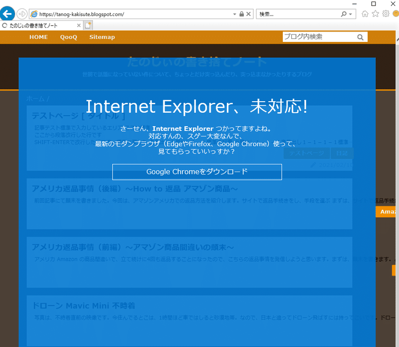Image resolution: width=399 pixels, height=347 pixels.
Task: Close the たのじぃの書き捨てノート tab
Action: pyautogui.click(x=79, y=25)
